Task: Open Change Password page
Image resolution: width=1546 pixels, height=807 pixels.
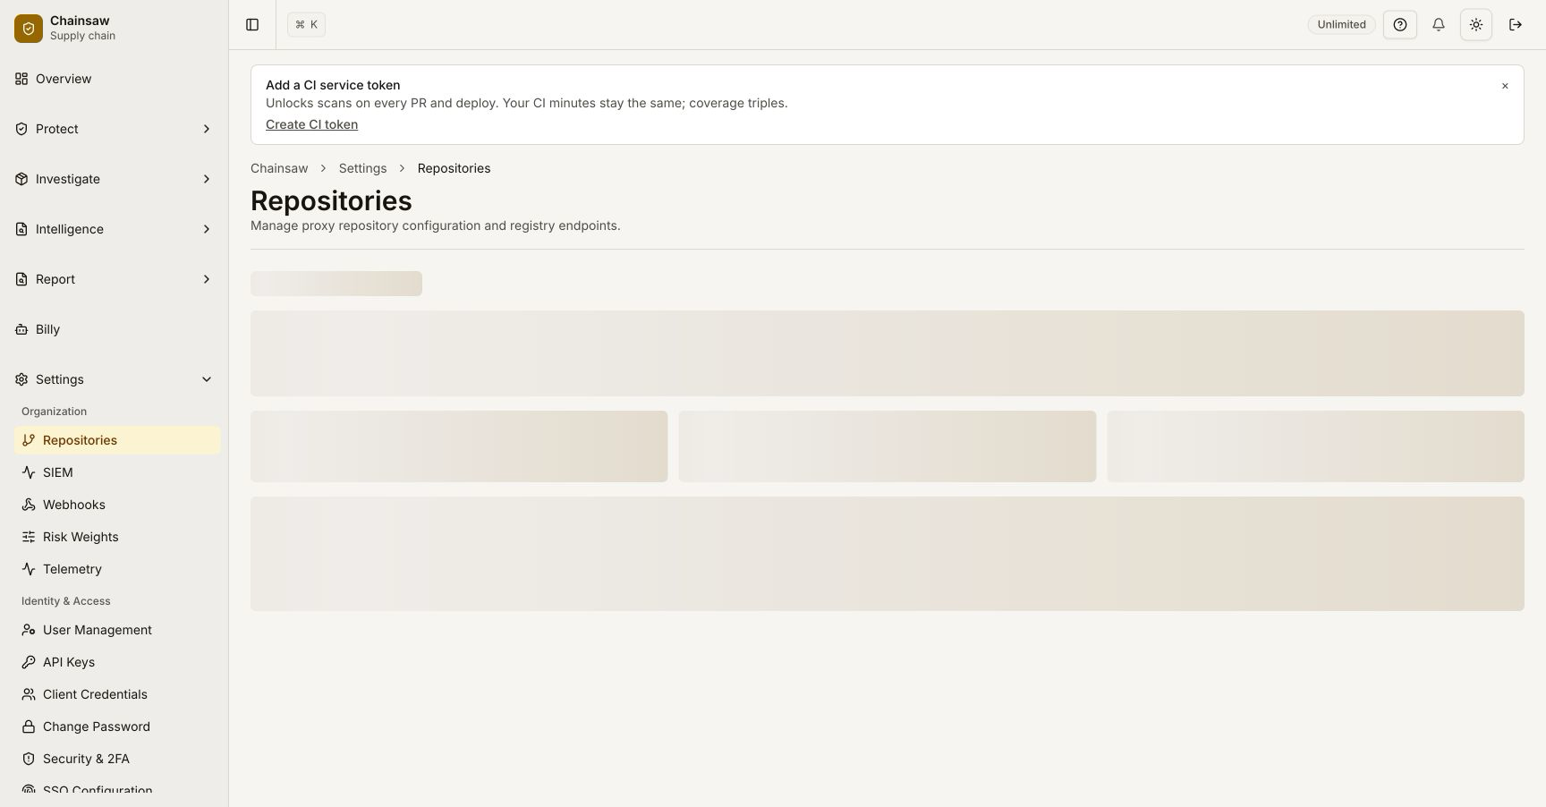Action: tap(117, 726)
